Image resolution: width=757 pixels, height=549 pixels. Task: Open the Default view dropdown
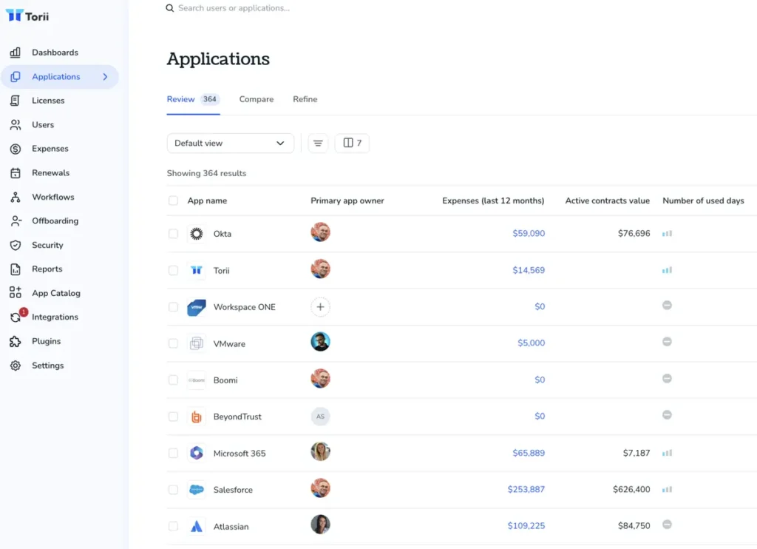point(231,143)
